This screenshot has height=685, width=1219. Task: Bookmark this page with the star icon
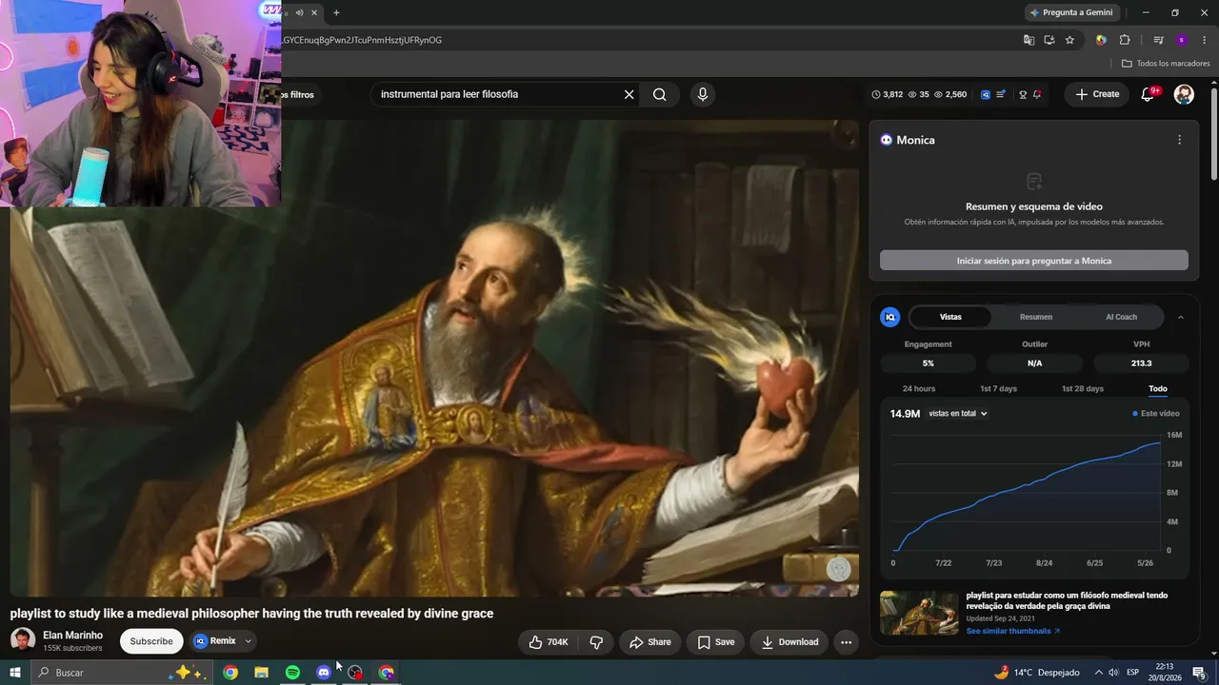1069,40
